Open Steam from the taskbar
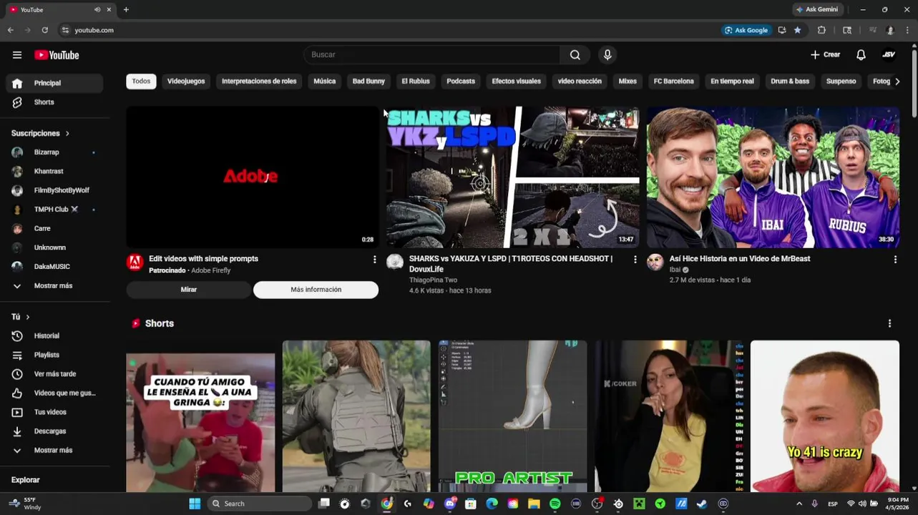Image resolution: width=918 pixels, height=515 pixels. [x=701, y=504]
